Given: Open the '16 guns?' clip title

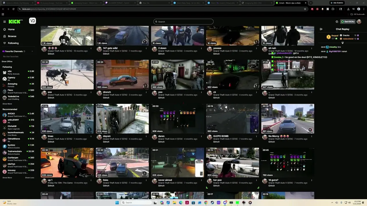Looking at the screenshot, I should (x=273, y=180).
